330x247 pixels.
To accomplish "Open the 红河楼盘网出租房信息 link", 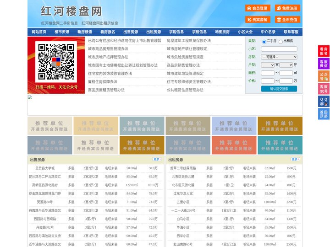I will point(100,23).
